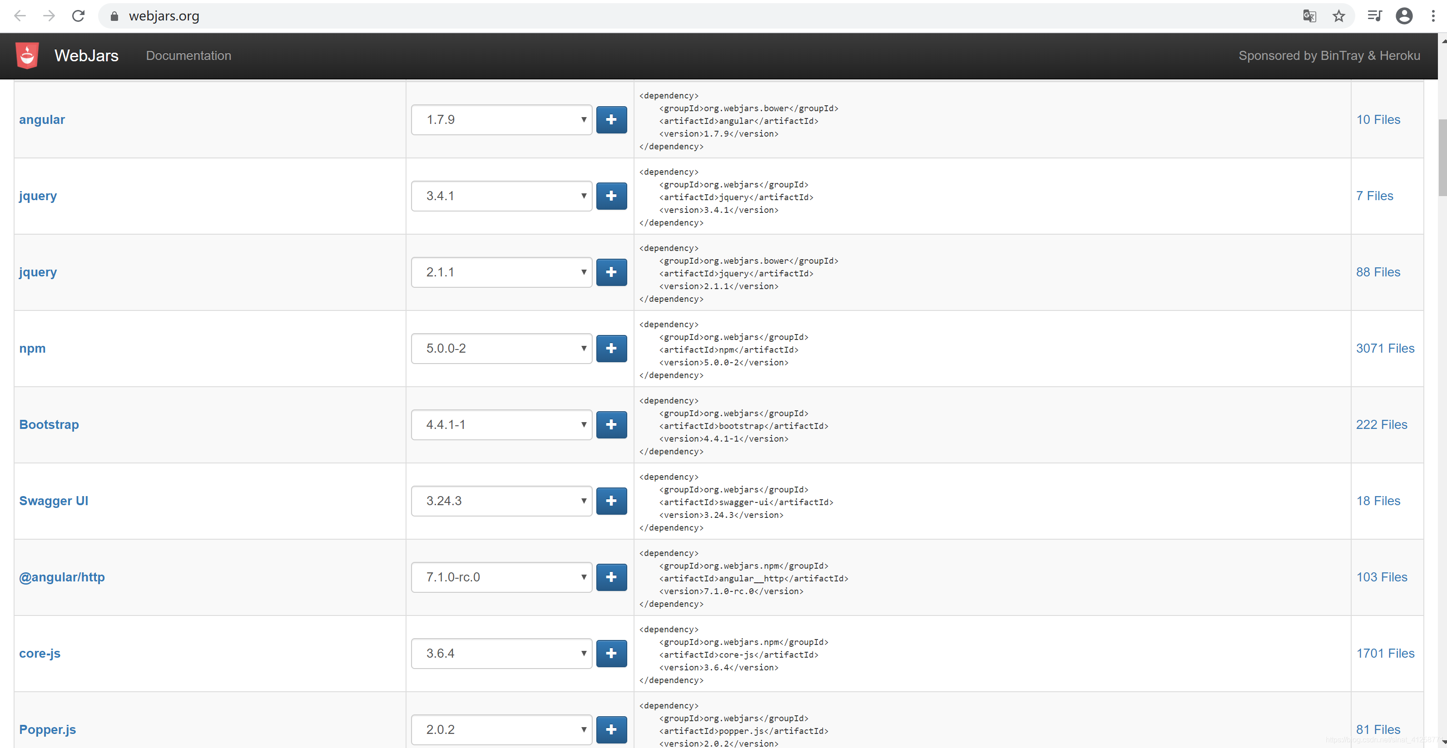1447x748 pixels.
Task: Open the npm 5.0.0-2 version dropdown
Action: [501, 348]
